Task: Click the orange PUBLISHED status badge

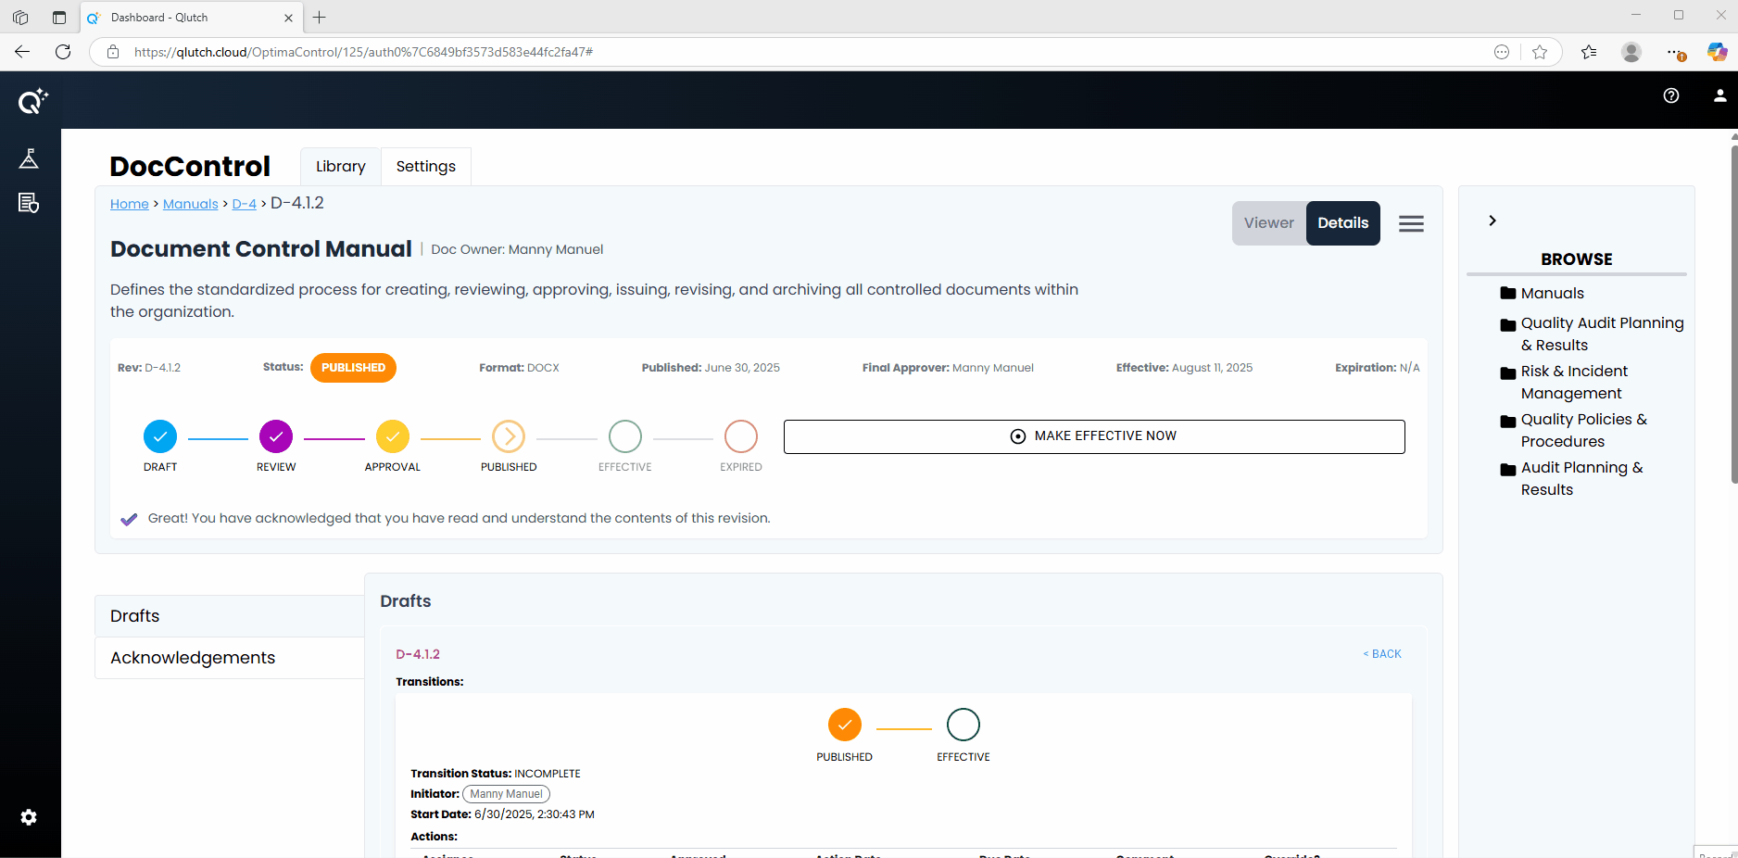Action: pos(353,368)
